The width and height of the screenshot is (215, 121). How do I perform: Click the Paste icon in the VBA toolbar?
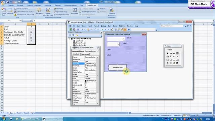point(88,30)
